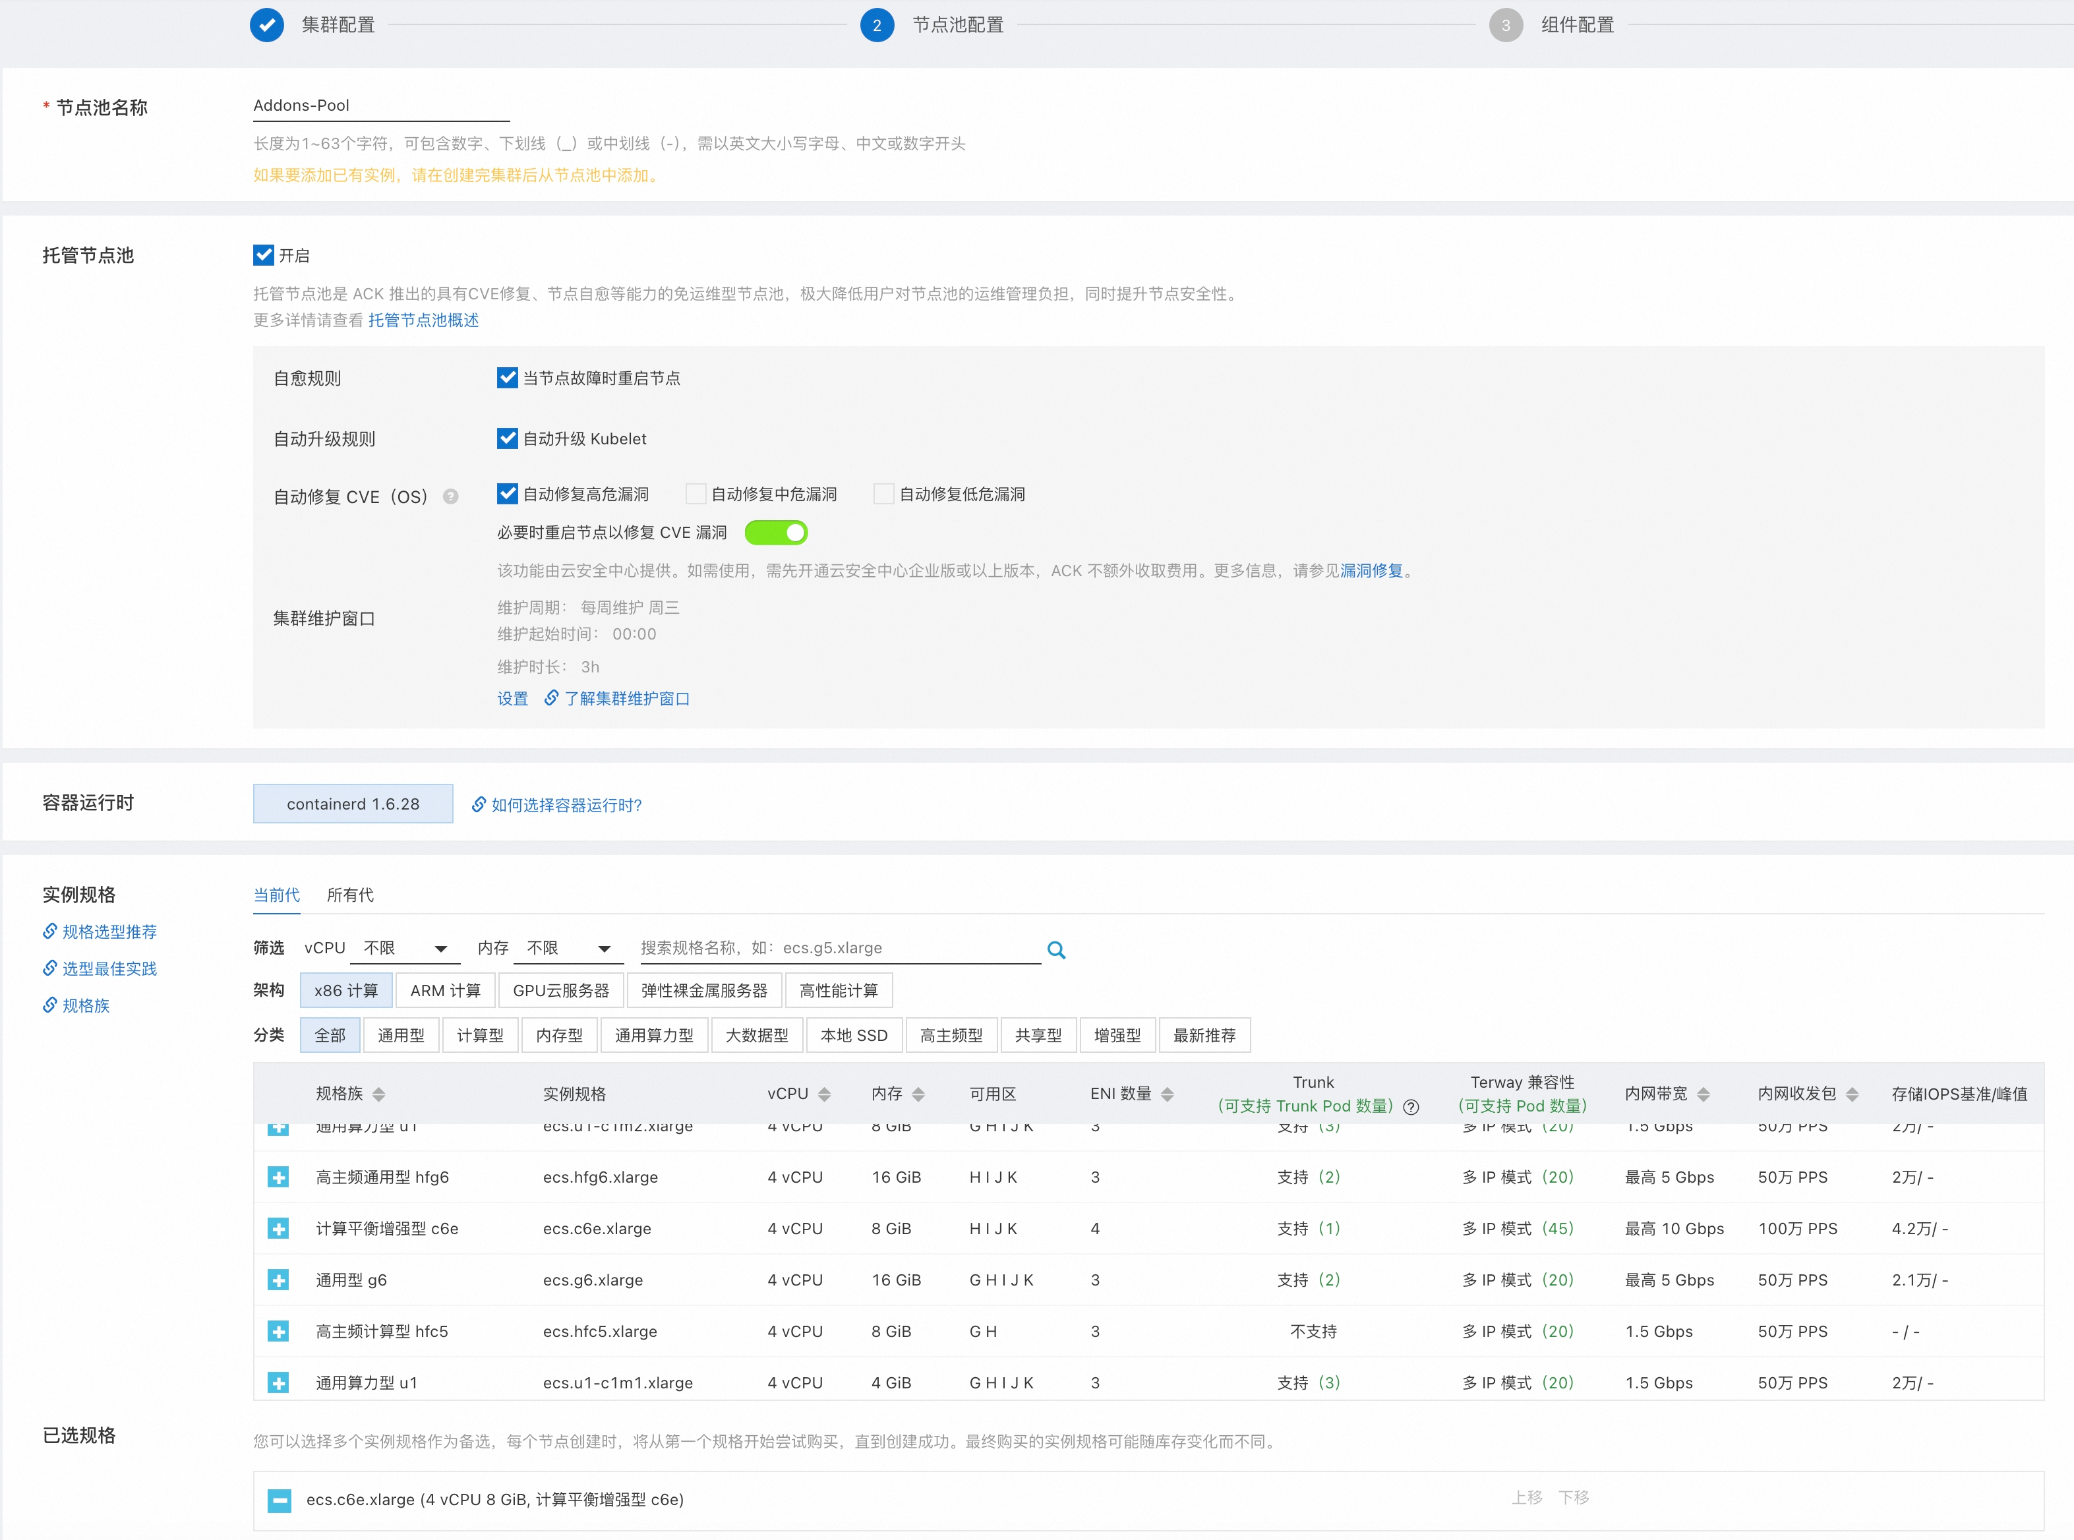Enable 自动修复低危漏洞 checkbox

coord(883,493)
